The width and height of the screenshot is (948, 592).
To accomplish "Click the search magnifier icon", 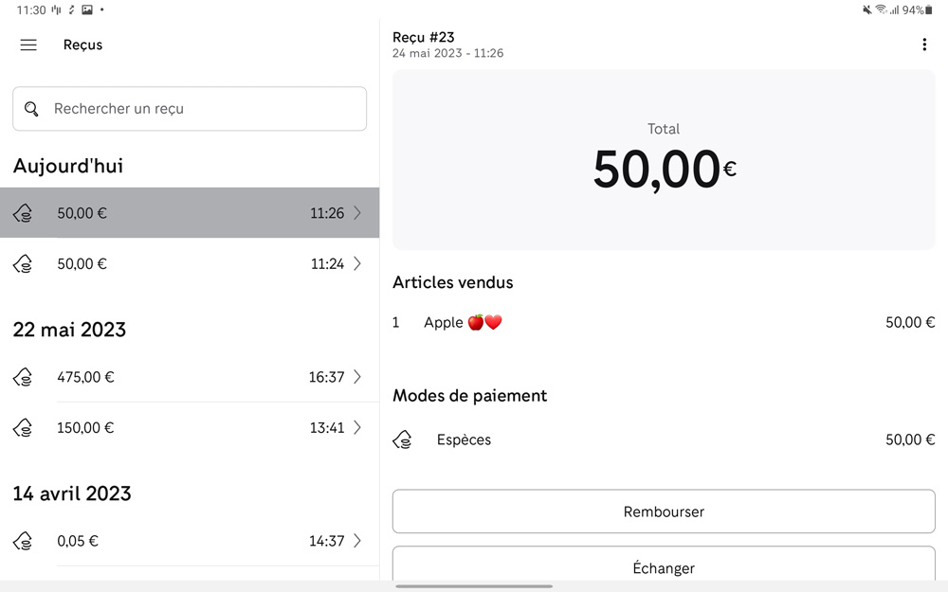I will point(32,109).
